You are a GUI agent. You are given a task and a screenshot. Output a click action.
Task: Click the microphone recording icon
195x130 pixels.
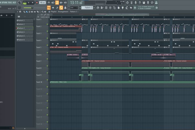(x=136, y=2)
